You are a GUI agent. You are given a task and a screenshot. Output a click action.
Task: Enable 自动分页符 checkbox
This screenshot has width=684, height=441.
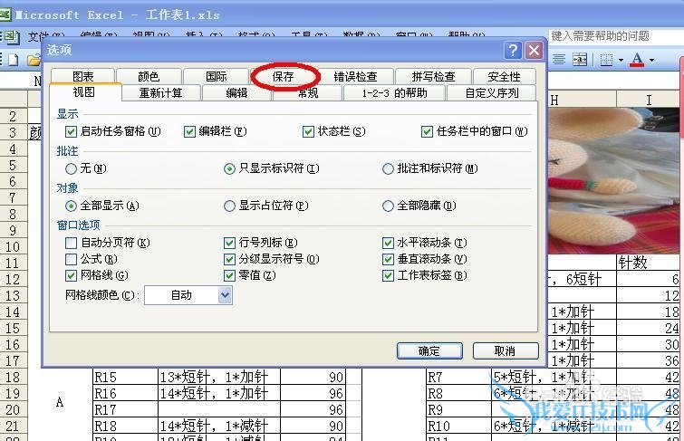[71, 243]
